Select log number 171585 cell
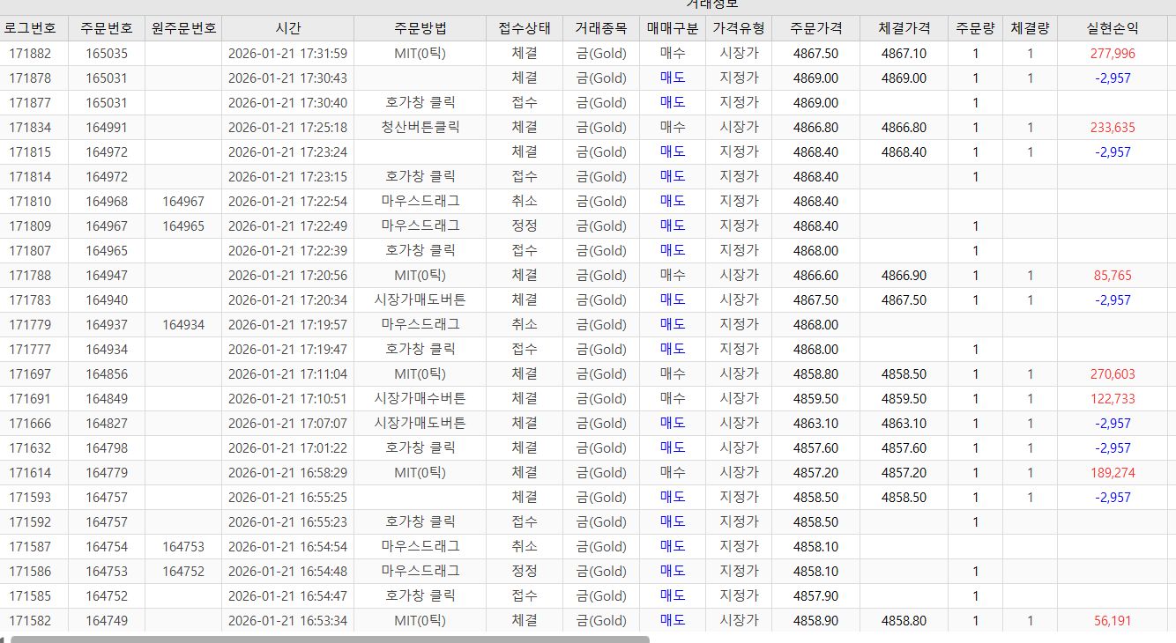The height and width of the screenshot is (643, 1176). tap(30, 596)
